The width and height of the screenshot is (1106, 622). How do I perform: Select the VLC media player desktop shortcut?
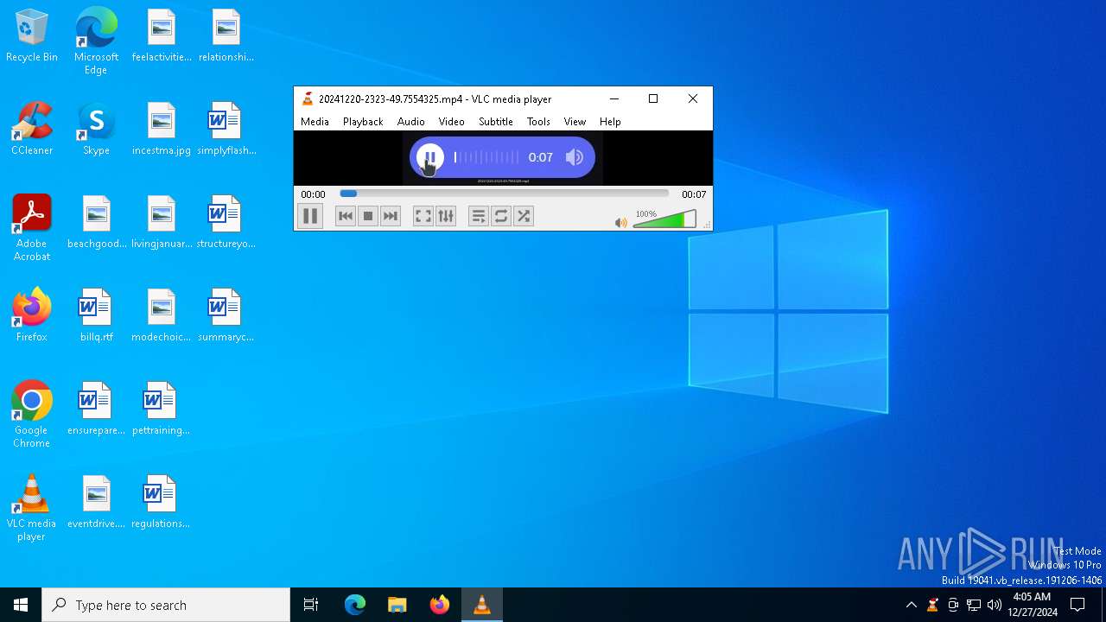(32, 508)
